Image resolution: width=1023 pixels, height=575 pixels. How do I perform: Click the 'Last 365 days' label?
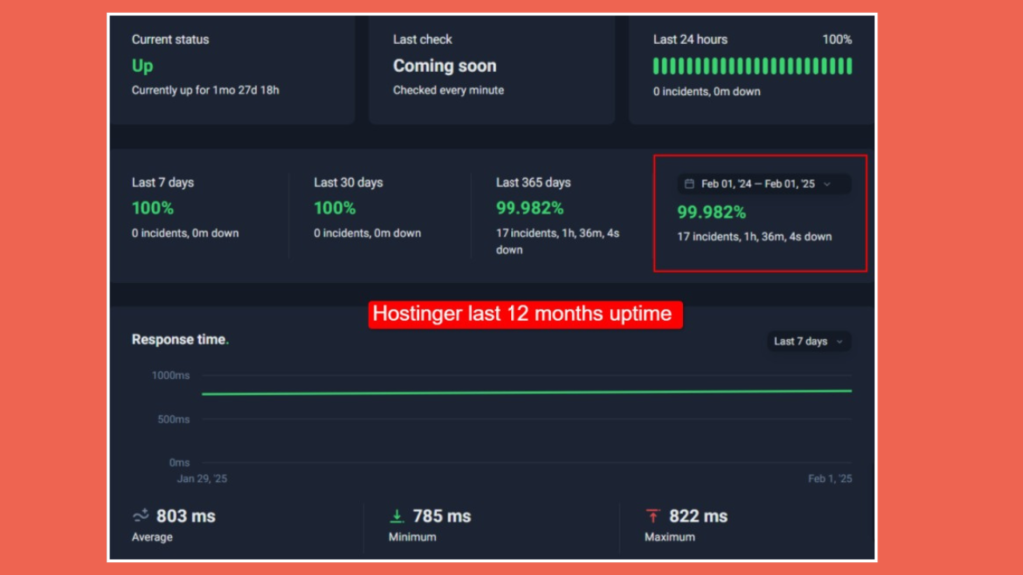[x=533, y=182]
